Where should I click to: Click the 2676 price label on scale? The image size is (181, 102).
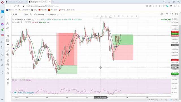[175, 45]
